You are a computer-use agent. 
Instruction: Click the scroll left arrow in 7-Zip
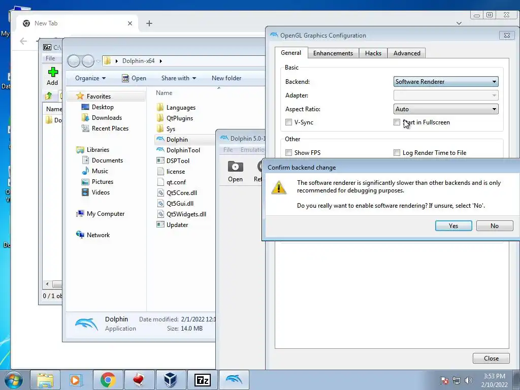pyautogui.click(x=47, y=284)
